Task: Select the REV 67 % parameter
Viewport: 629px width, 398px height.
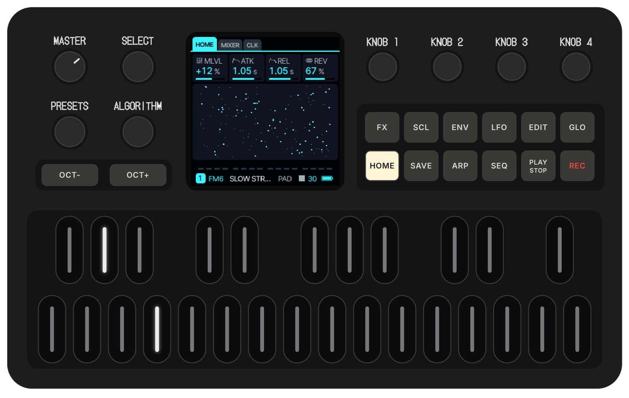Action: click(x=320, y=68)
